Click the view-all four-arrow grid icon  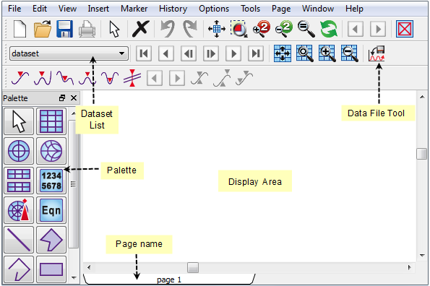coord(217,29)
